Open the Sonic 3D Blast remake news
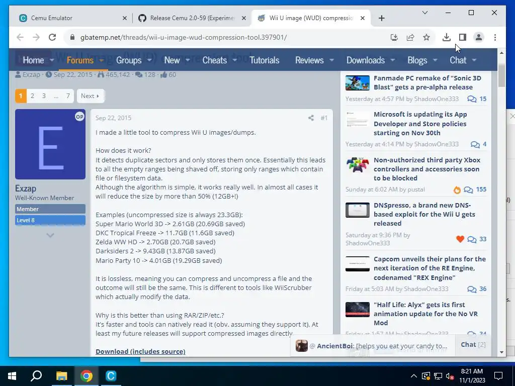This screenshot has width=515, height=386. (x=427, y=83)
